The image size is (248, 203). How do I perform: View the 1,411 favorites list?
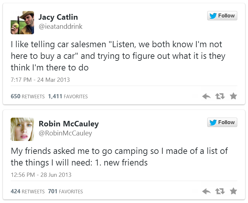point(68,96)
